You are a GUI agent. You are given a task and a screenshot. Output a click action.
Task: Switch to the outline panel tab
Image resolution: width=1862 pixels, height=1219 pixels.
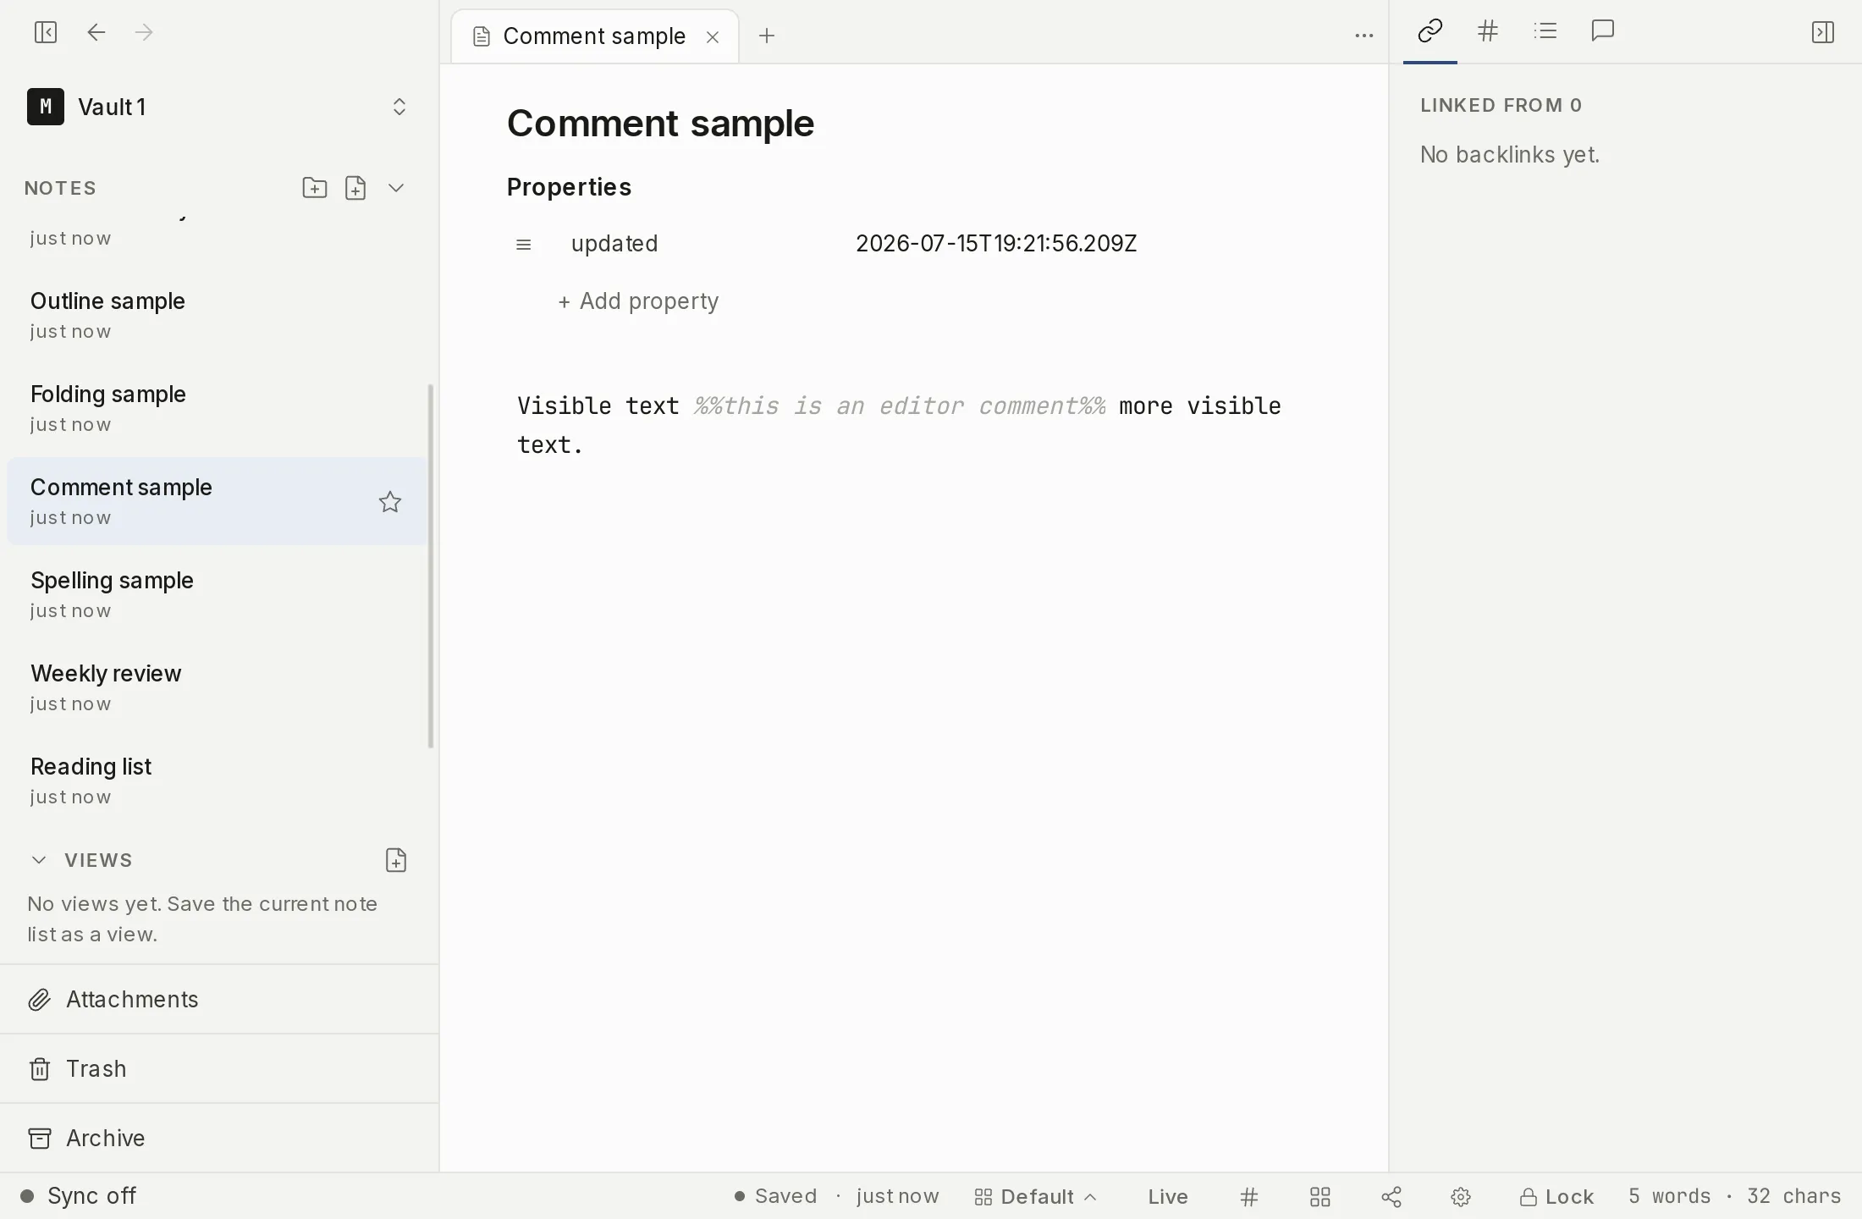click(1545, 31)
